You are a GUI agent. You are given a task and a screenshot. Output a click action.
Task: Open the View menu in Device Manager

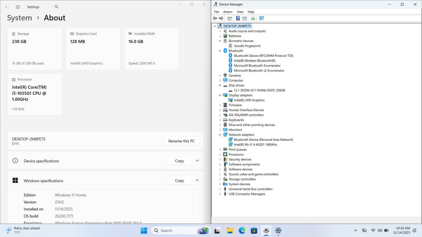[240, 12]
